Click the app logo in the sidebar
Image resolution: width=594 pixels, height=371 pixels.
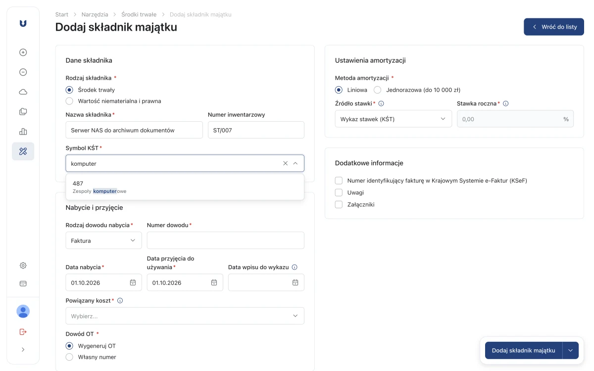point(23,23)
